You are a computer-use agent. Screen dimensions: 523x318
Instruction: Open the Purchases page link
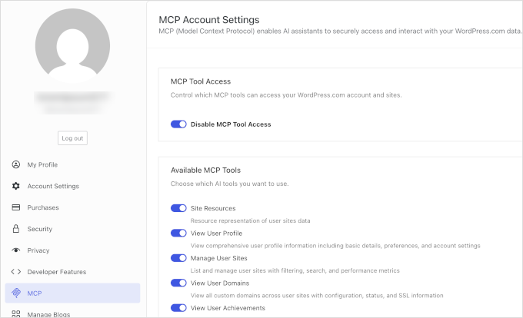[x=43, y=207]
